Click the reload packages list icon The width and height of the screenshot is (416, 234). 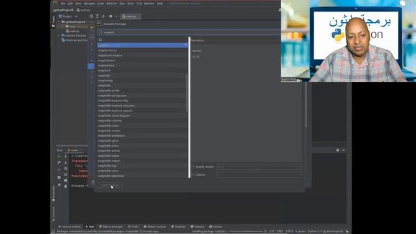tap(100, 40)
